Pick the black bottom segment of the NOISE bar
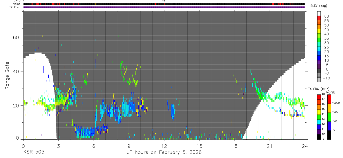The height and width of the screenshot is (158, 343). (x=329, y=135)
